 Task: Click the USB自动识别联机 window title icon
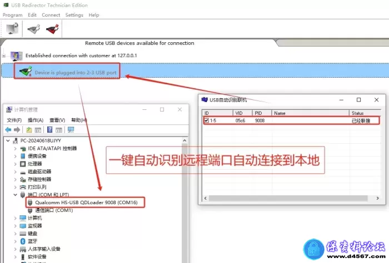pos(205,99)
